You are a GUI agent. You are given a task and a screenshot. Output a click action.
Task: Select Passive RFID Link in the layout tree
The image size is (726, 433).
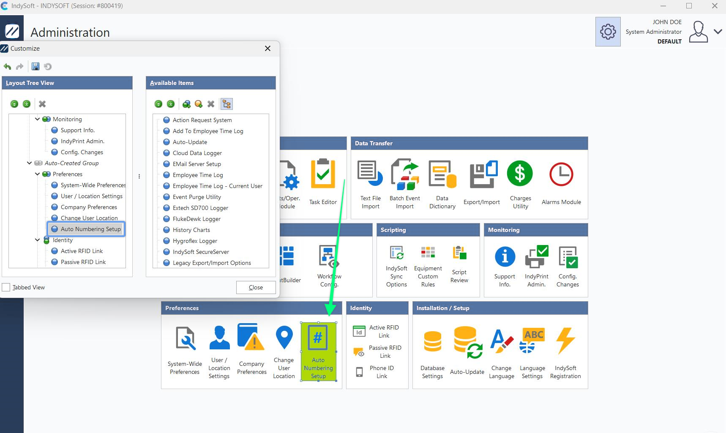click(x=79, y=262)
